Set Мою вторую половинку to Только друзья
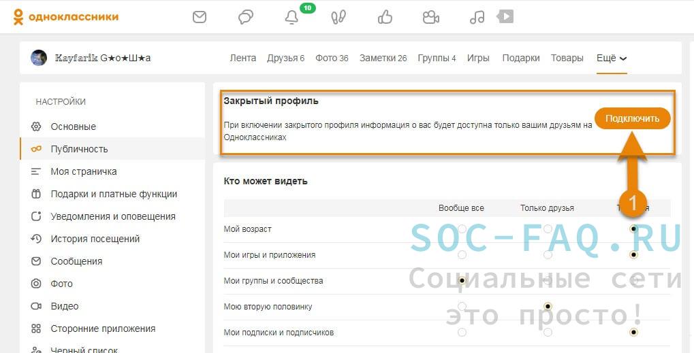Viewport: 694px width, 353px height. coord(548,307)
